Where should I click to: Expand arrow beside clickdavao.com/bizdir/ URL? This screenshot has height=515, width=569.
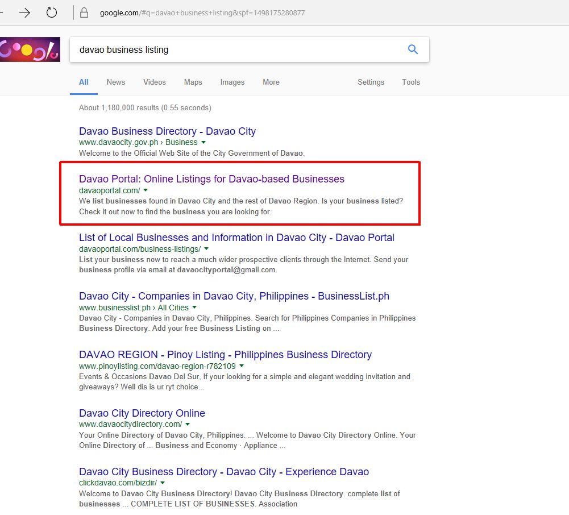(x=163, y=483)
